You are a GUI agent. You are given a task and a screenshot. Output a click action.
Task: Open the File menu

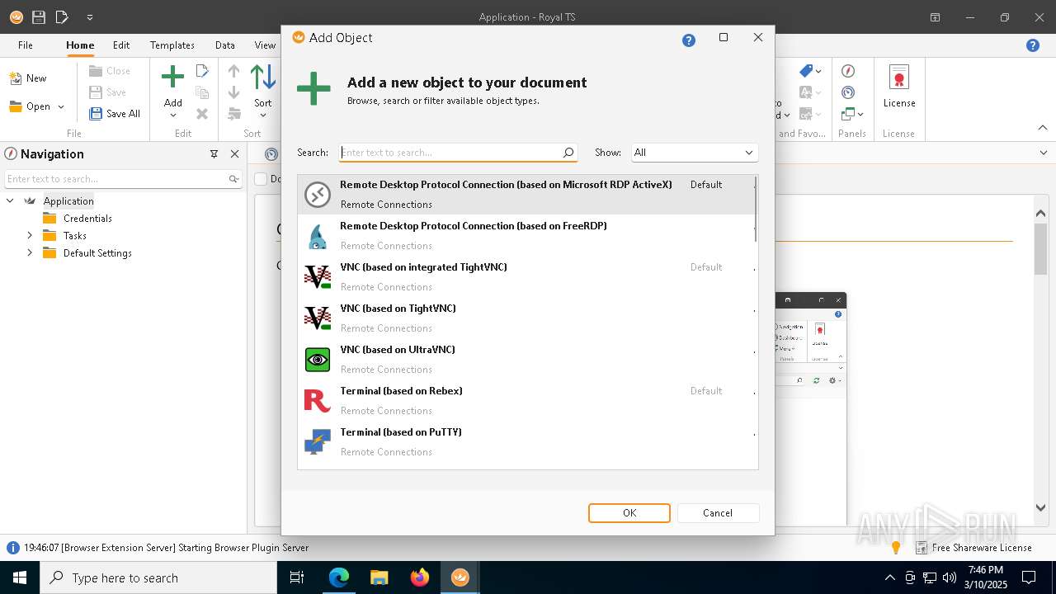coord(26,45)
